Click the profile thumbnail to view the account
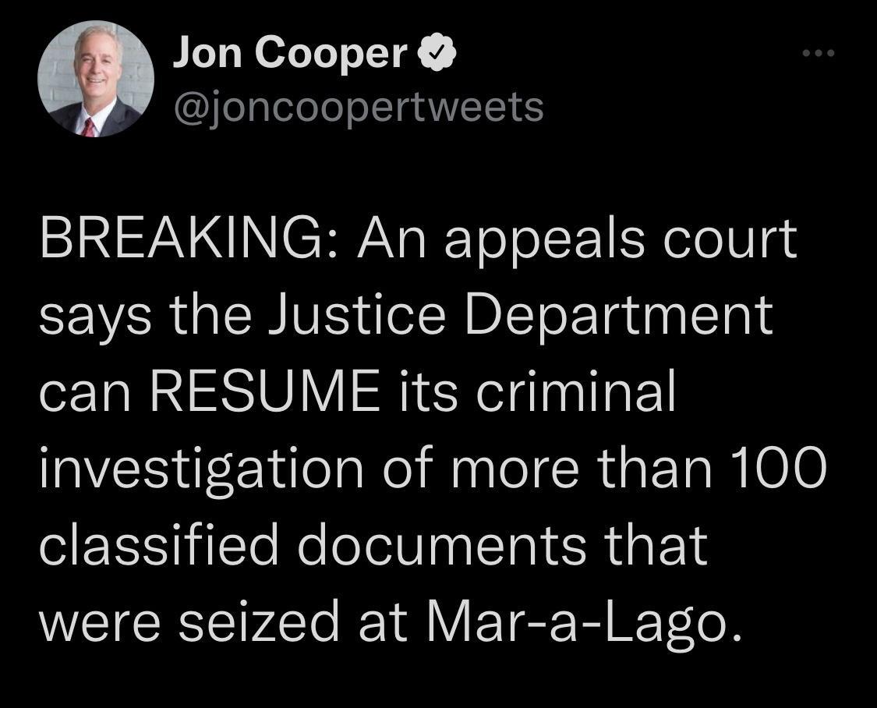The image size is (877, 708). coord(95,80)
